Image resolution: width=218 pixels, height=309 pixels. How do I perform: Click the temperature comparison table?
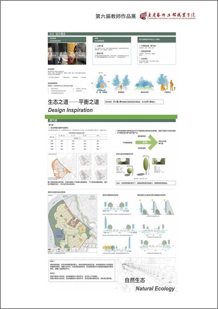[x=78, y=142]
